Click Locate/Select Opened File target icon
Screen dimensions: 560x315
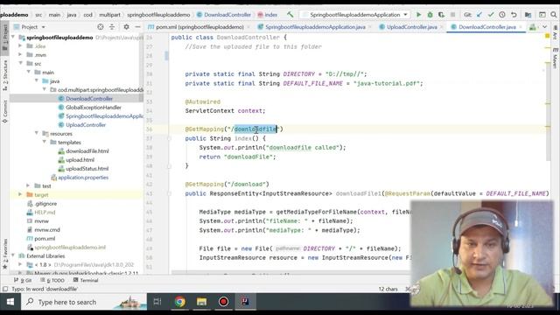pos(101,27)
